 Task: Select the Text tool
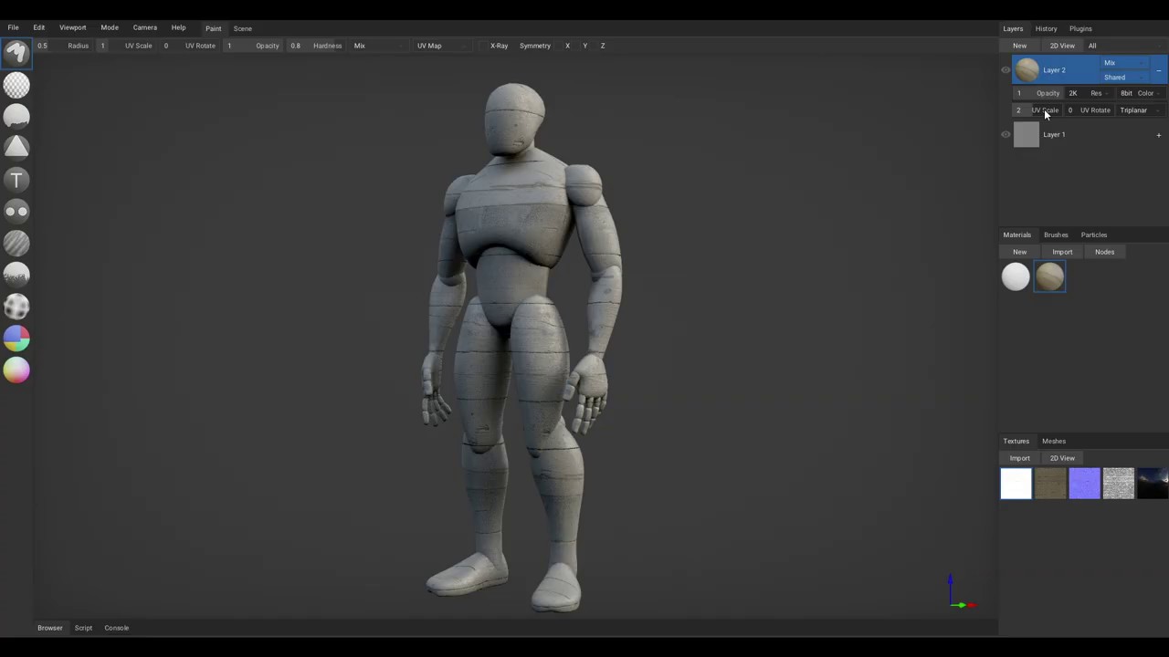pos(16,180)
